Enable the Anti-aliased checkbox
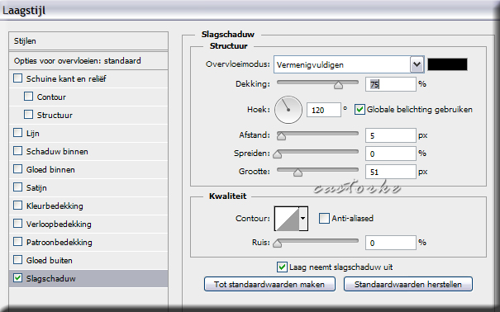This screenshot has width=500, height=312. click(x=324, y=218)
